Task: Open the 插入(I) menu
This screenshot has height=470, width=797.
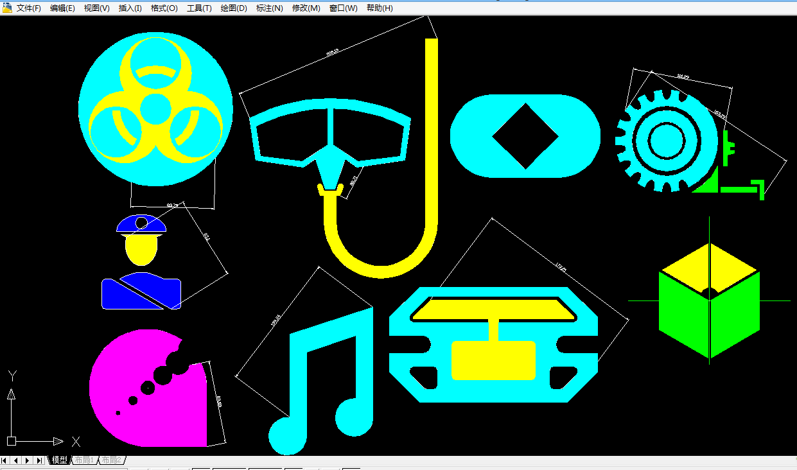Action: tap(130, 8)
